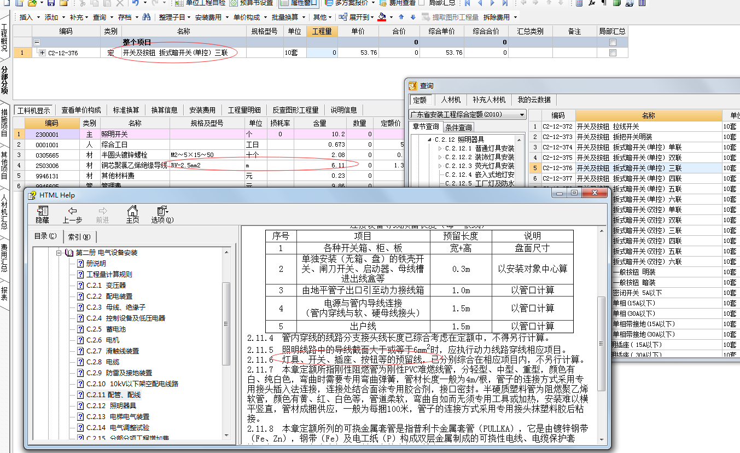Click the 展开到 tree icon in toolbar
This screenshot has width=740, height=453.
pyautogui.click(x=343, y=17)
